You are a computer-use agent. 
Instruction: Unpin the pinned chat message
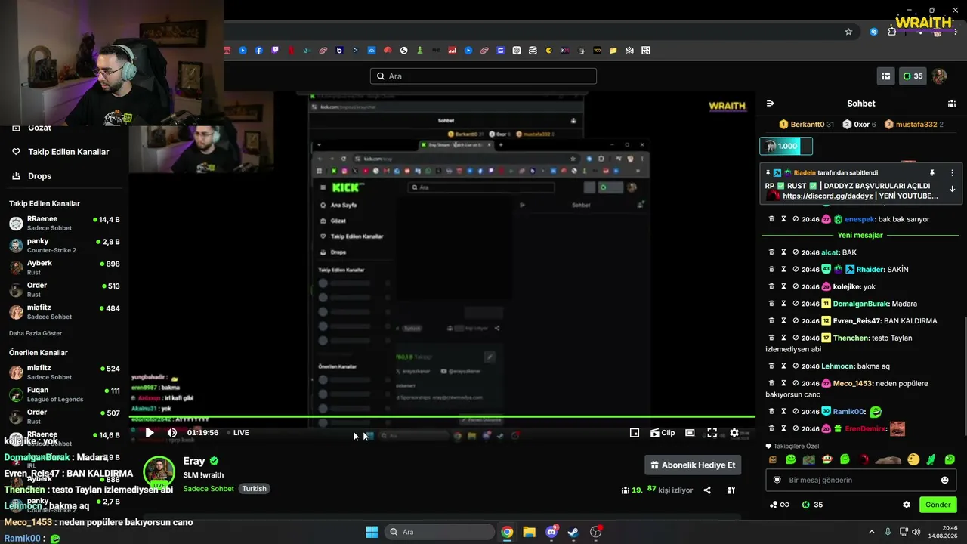pos(932,173)
